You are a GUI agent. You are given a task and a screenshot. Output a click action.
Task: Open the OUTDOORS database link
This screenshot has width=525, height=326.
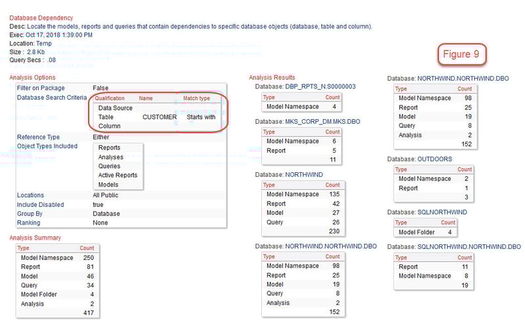434,159
